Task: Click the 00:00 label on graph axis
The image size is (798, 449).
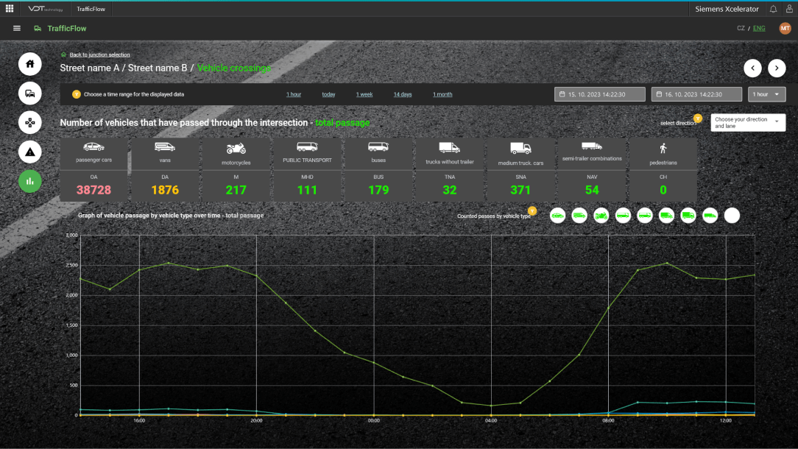Action: point(373,420)
